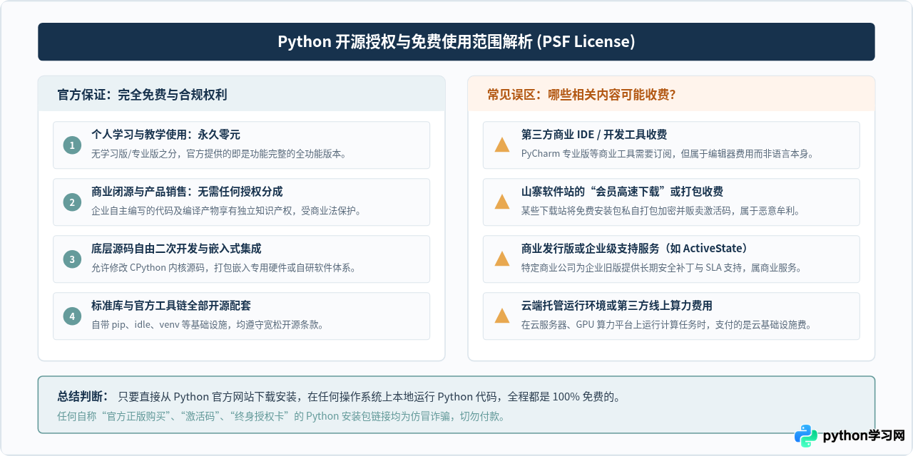Click the line "无学习版/专业版之分，官方提供的即是功能完整的全功能版本。"
Viewport: 913px width, 456px height.
(x=219, y=154)
